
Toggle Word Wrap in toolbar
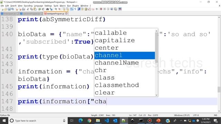pyautogui.click(x=71, y=9)
